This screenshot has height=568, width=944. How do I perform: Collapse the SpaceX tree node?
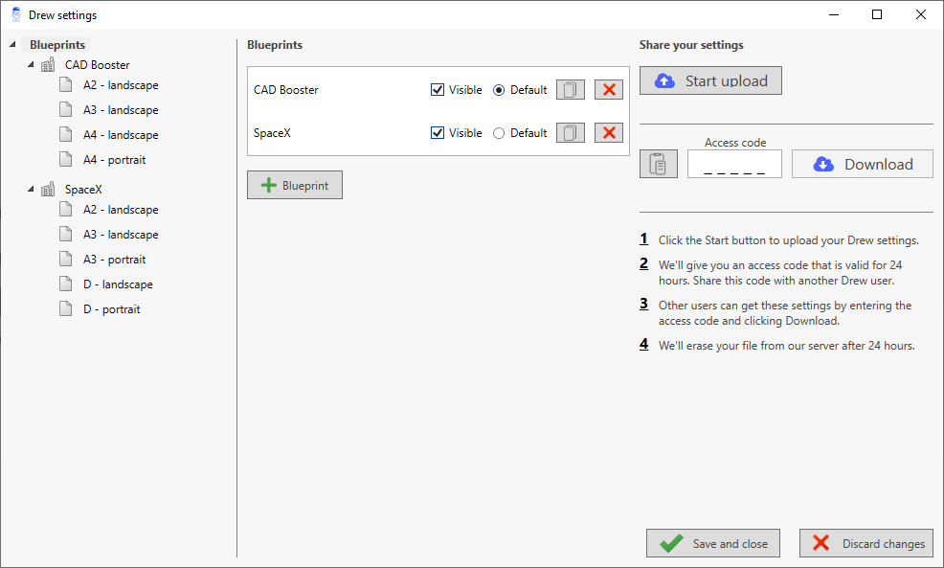point(31,190)
